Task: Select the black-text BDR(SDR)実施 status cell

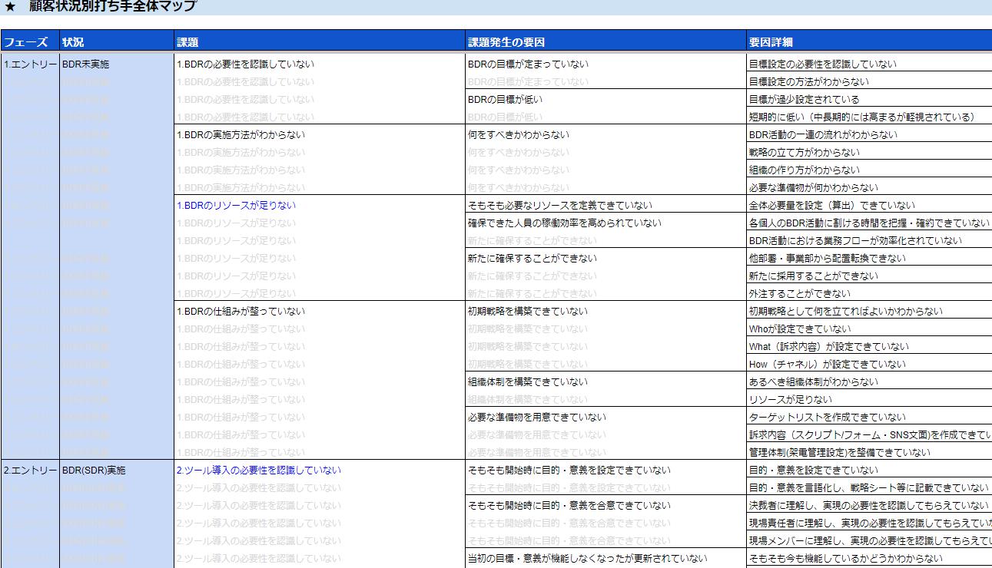Action: pos(117,471)
